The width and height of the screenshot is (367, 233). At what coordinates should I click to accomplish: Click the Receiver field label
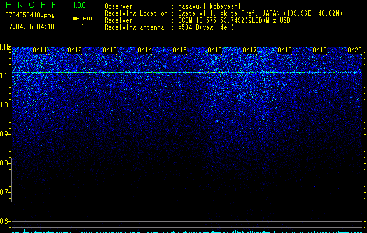(118, 20)
